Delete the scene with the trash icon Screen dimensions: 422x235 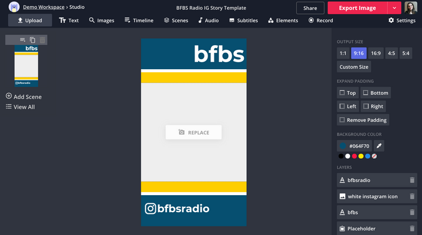42,40
